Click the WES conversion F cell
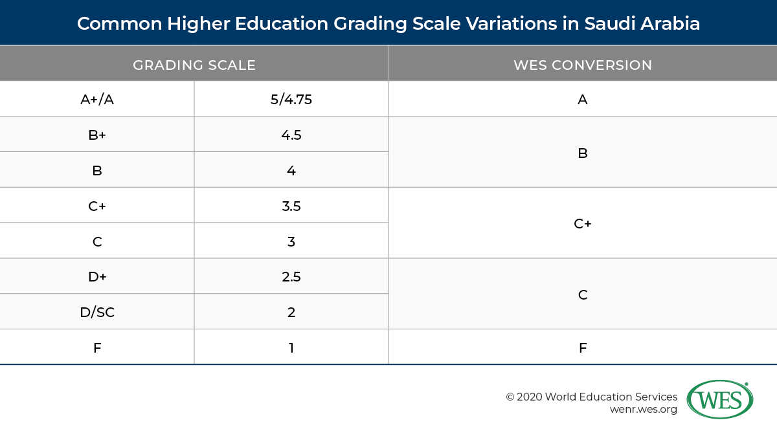This screenshot has width=777, height=440. tap(582, 347)
